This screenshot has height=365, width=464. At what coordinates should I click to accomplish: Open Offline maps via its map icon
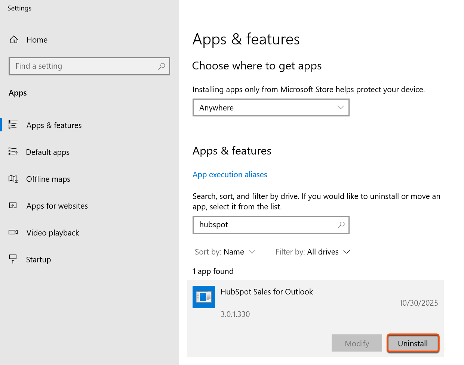click(13, 179)
